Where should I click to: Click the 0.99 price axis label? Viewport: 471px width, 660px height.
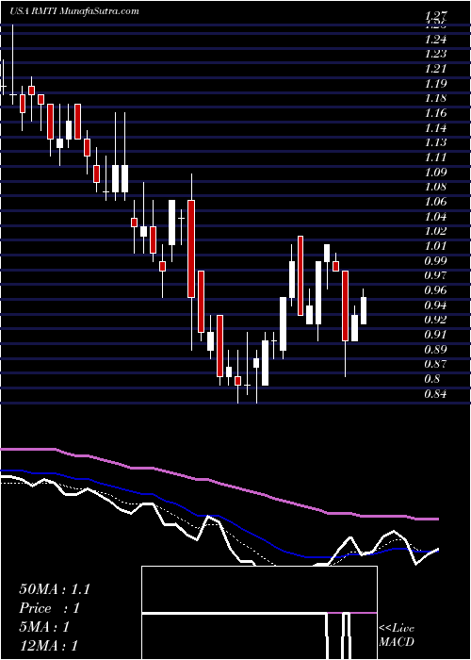(x=435, y=261)
